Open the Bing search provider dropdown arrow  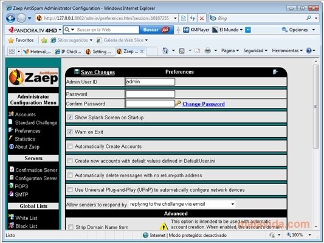(x=316, y=18)
